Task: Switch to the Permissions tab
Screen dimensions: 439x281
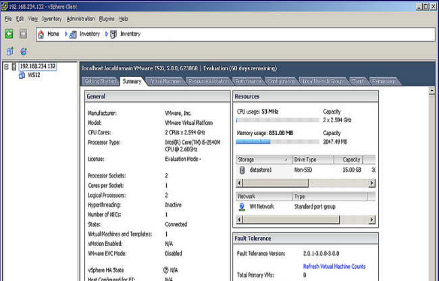Action: [384, 81]
